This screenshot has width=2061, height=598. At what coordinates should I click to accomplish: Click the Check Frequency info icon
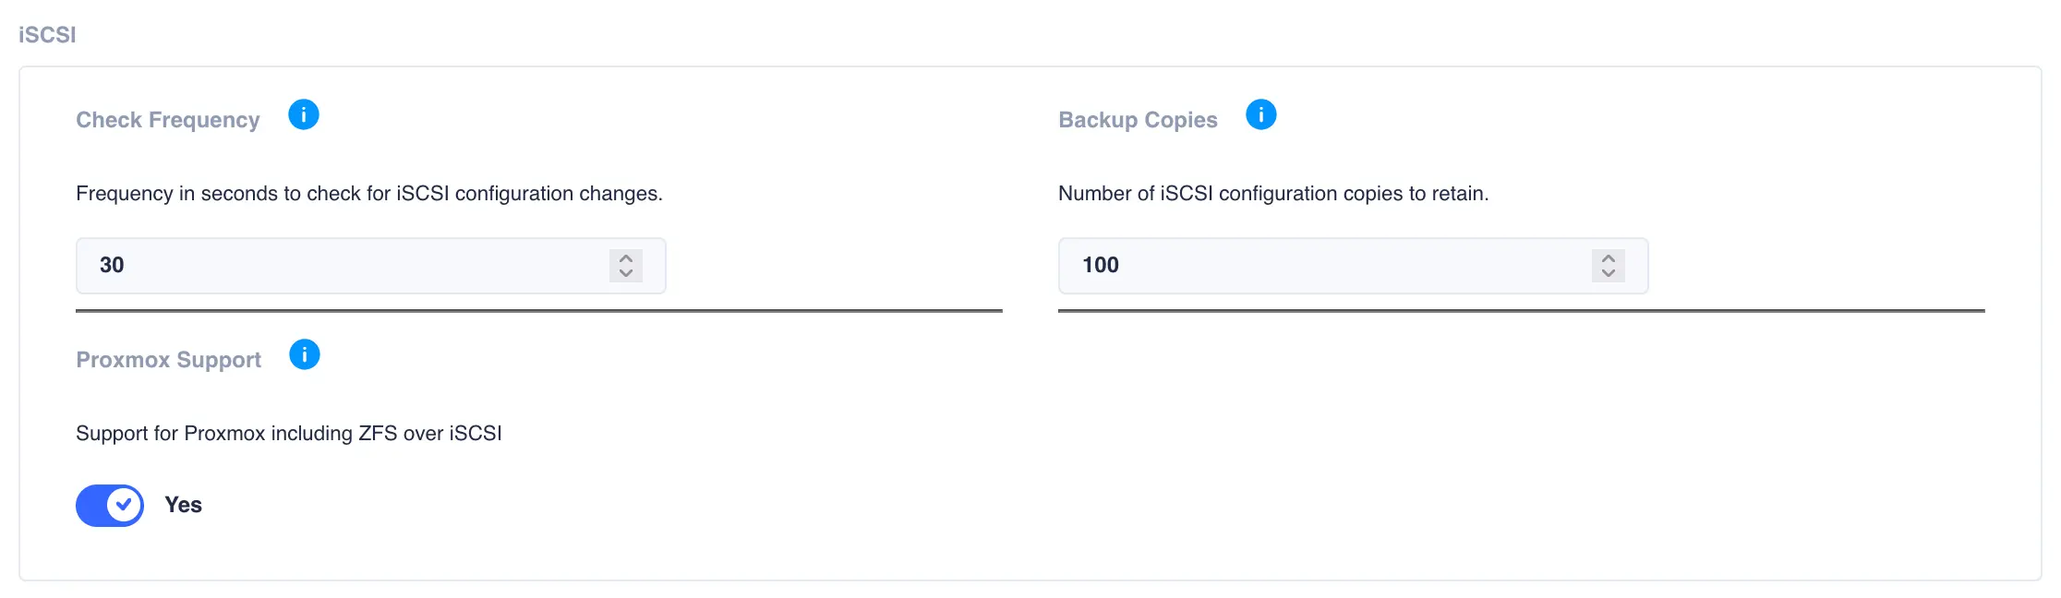pos(305,114)
